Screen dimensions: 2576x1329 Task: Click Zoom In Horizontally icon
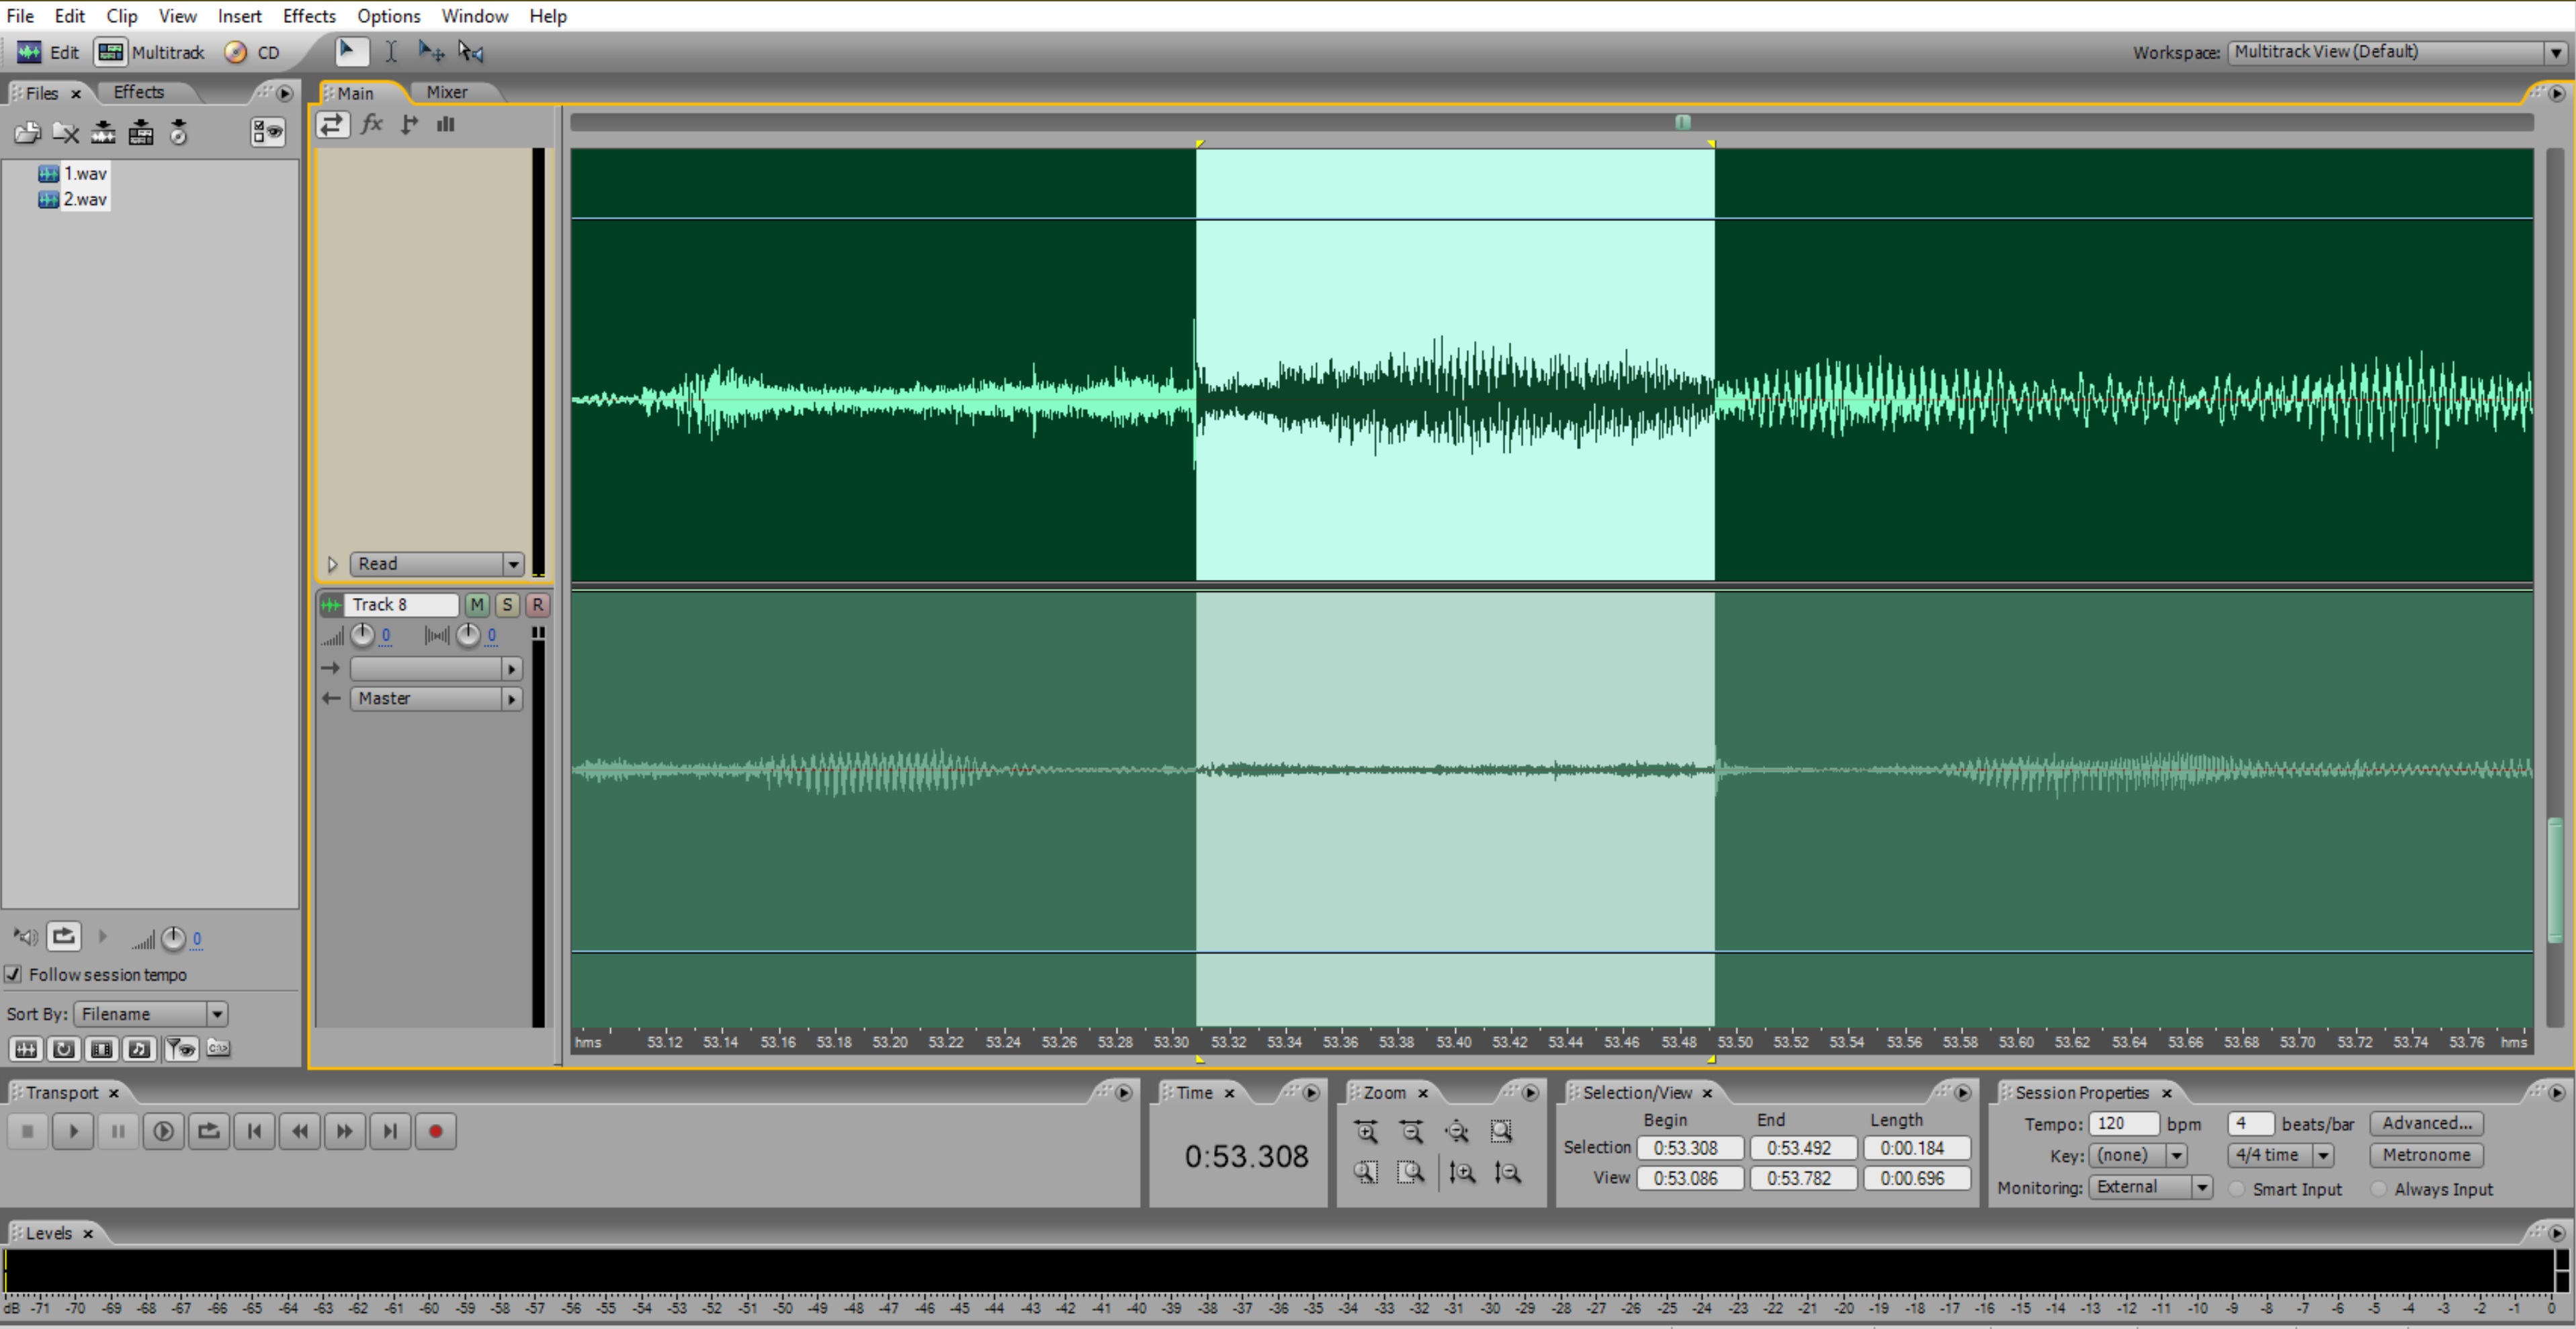(1366, 1131)
